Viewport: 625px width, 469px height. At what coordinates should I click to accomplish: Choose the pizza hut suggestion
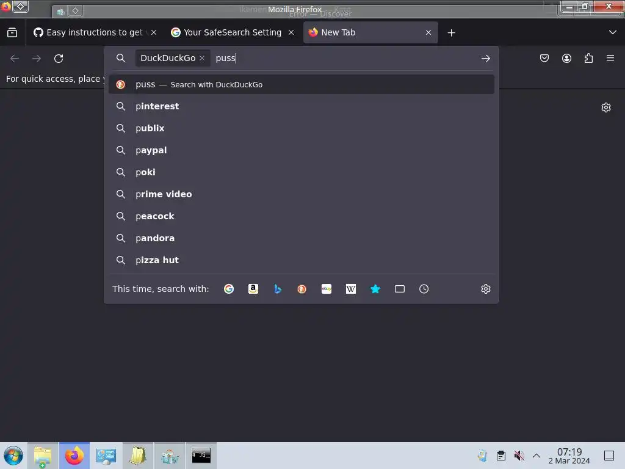click(x=302, y=260)
